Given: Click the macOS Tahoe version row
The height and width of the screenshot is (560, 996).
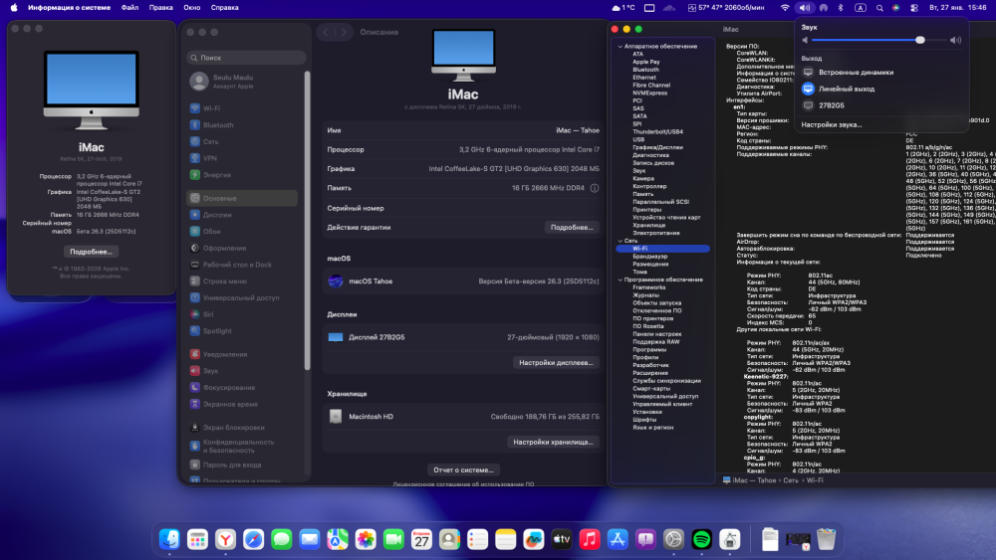Looking at the screenshot, I should coord(463,280).
